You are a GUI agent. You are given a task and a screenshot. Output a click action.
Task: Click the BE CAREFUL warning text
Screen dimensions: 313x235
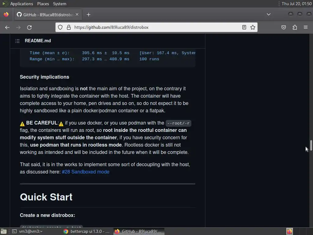coord(42,123)
